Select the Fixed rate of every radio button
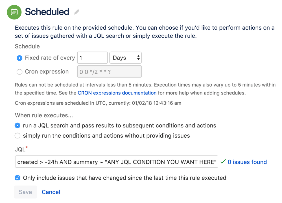This screenshot has height=203, width=282. [19, 58]
